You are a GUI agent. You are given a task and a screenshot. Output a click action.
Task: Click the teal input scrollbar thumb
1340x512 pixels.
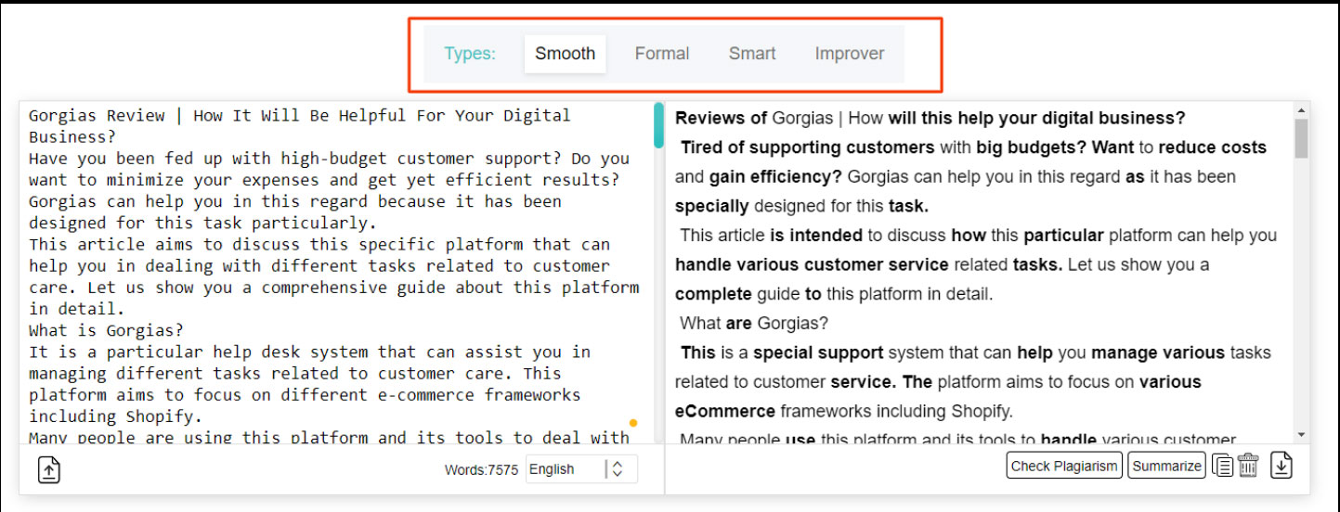[658, 126]
